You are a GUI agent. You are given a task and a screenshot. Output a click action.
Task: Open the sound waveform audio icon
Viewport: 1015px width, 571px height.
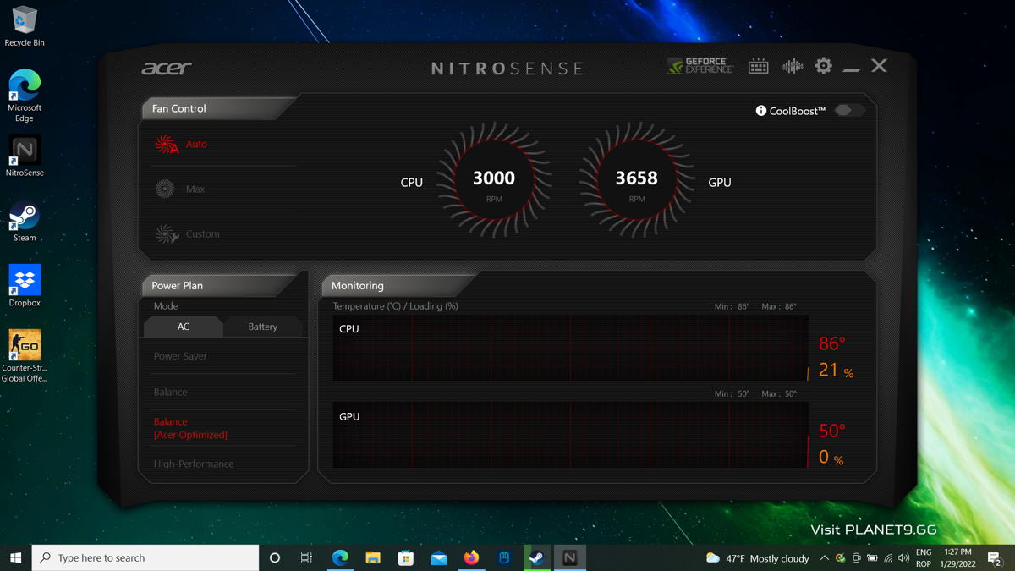(793, 66)
